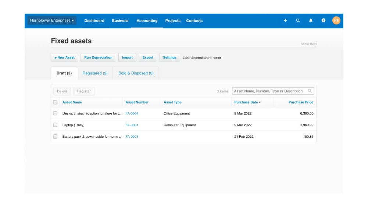Open the Dashboard menu
368x207 pixels.
[x=94, y=21]
